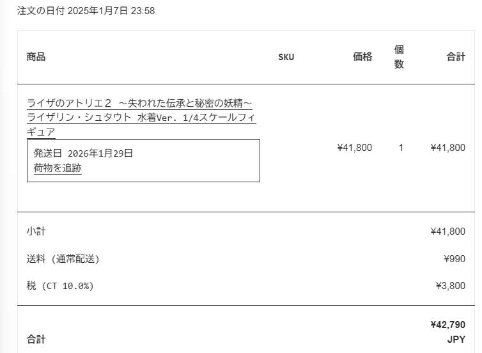Click the 価格 column header
The height and width of the screenshot is (353, 482).
point(362,57)
